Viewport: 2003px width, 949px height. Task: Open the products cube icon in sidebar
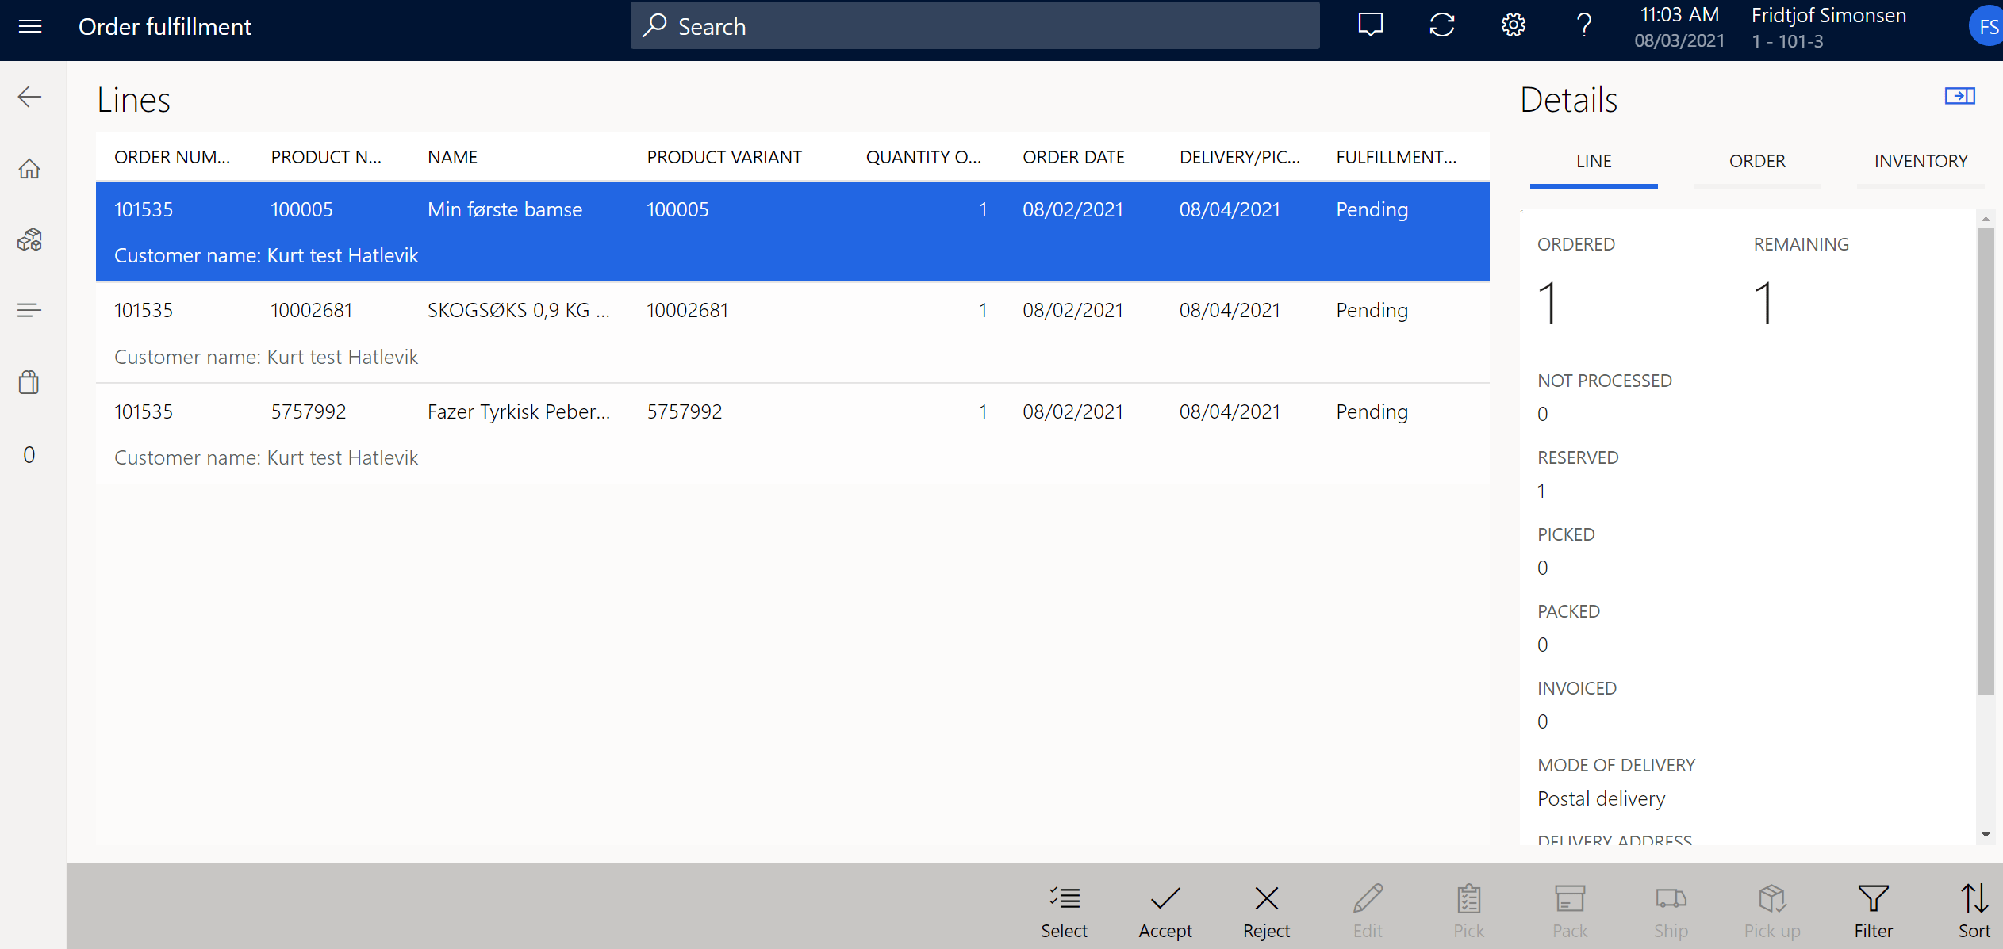point(30,239)
